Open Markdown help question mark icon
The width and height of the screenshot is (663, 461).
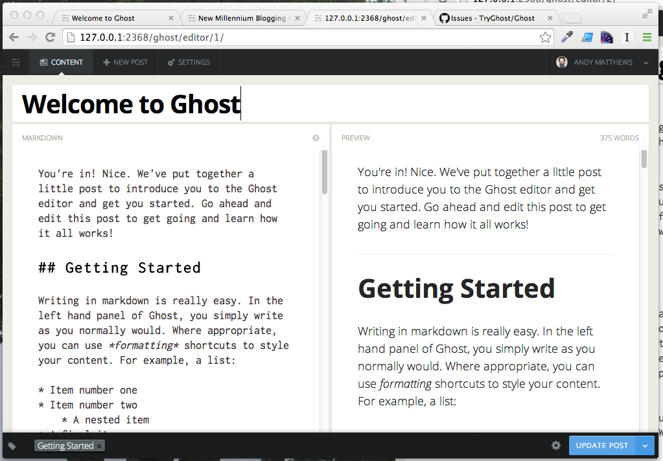coord(316,138)
